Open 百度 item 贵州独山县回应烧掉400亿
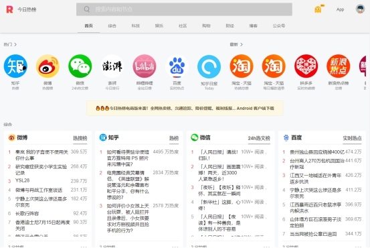 pyautogui.click(x=317, y=152)
